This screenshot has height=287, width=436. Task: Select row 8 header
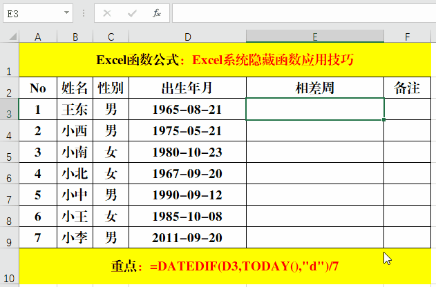click(9, 216)
